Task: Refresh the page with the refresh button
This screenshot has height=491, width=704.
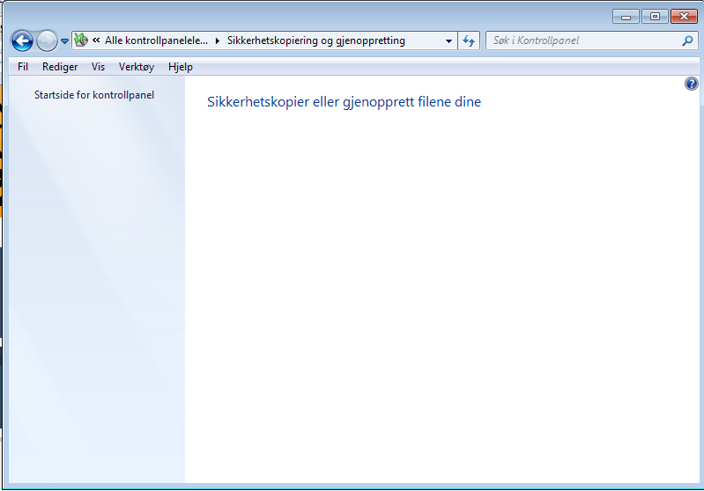Action: (x=469, y=40)
